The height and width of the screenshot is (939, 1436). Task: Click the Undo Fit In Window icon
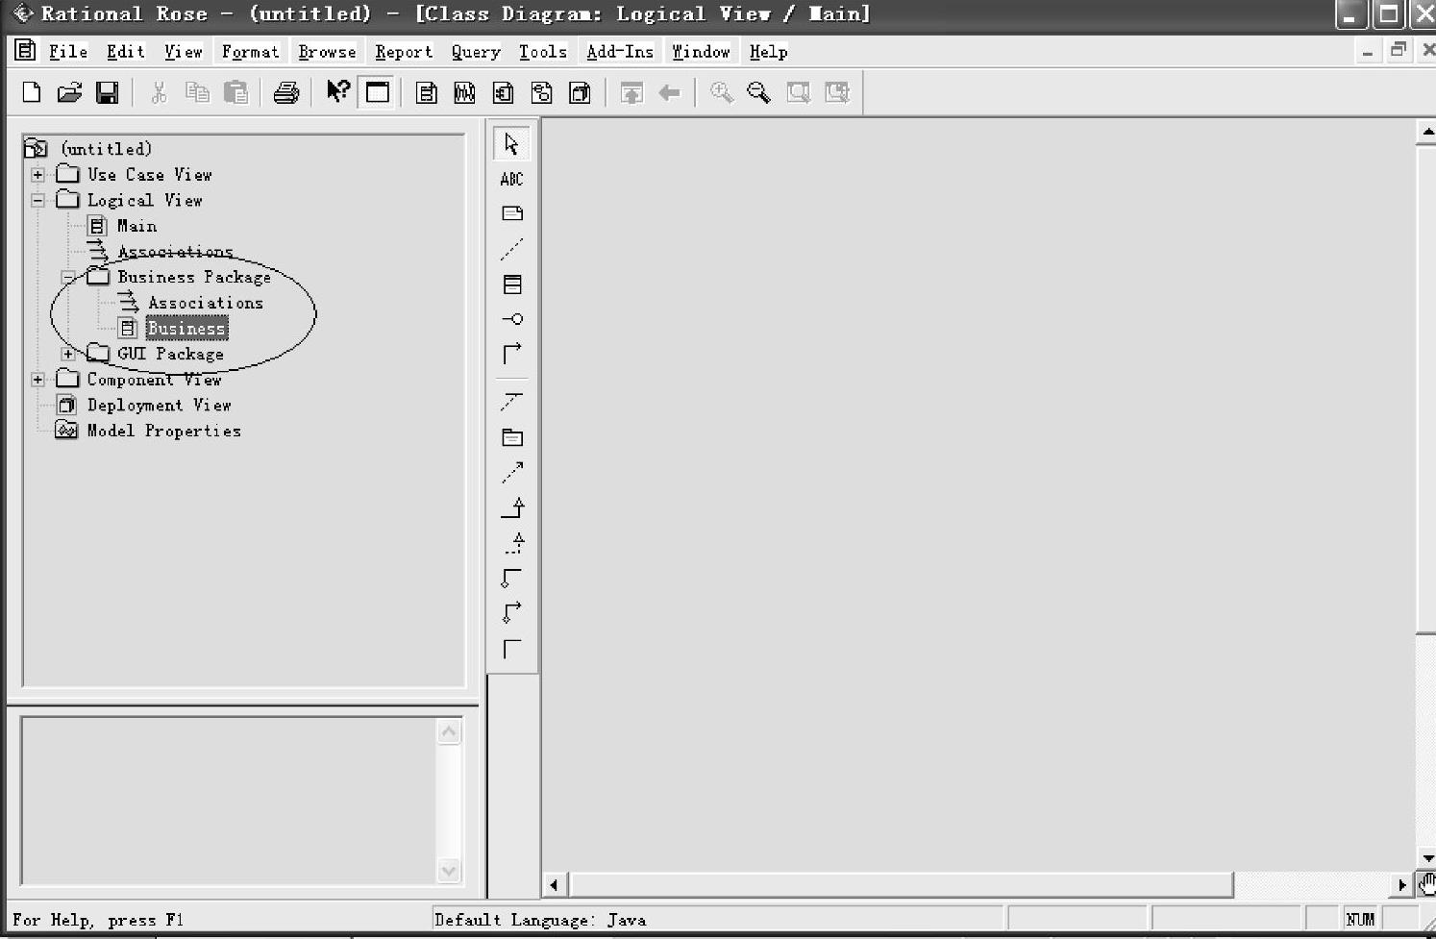837,92
